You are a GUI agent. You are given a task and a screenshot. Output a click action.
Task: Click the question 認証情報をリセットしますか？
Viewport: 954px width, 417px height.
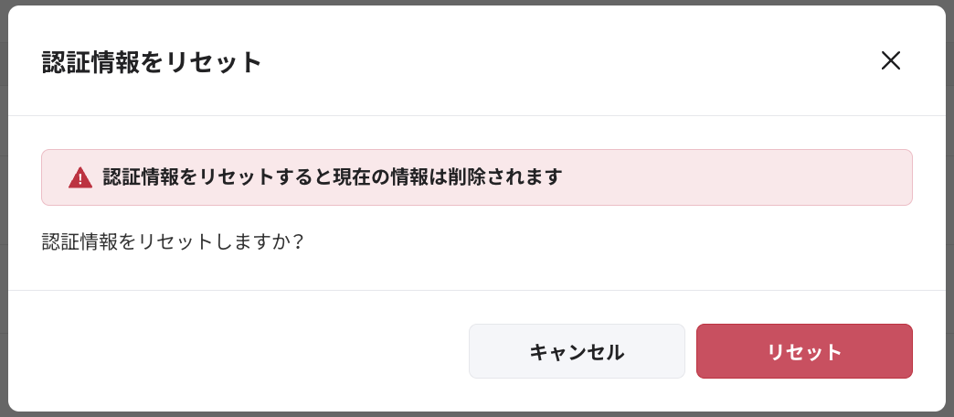click(173, 242)
